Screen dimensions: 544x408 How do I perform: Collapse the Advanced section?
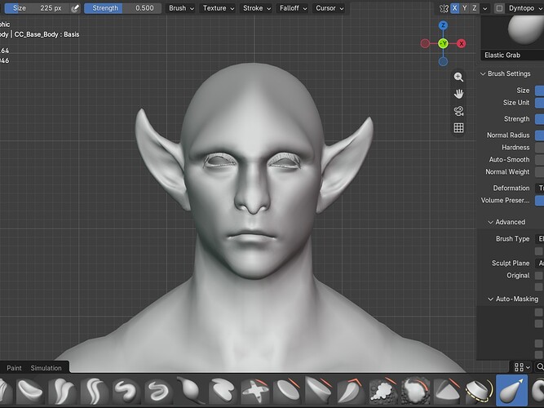[490, 222]
